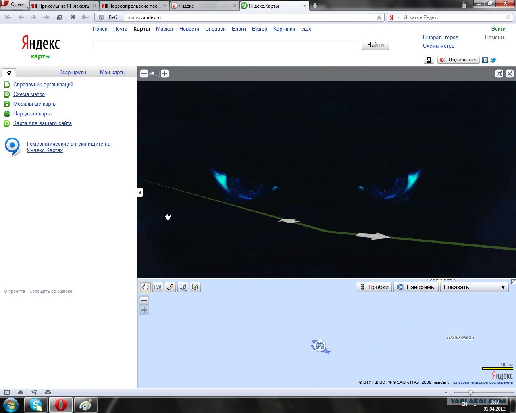The height and width of the screenshot is (413, 516).
Task: Click the Найти search button
Action: [x=375, y=45]
